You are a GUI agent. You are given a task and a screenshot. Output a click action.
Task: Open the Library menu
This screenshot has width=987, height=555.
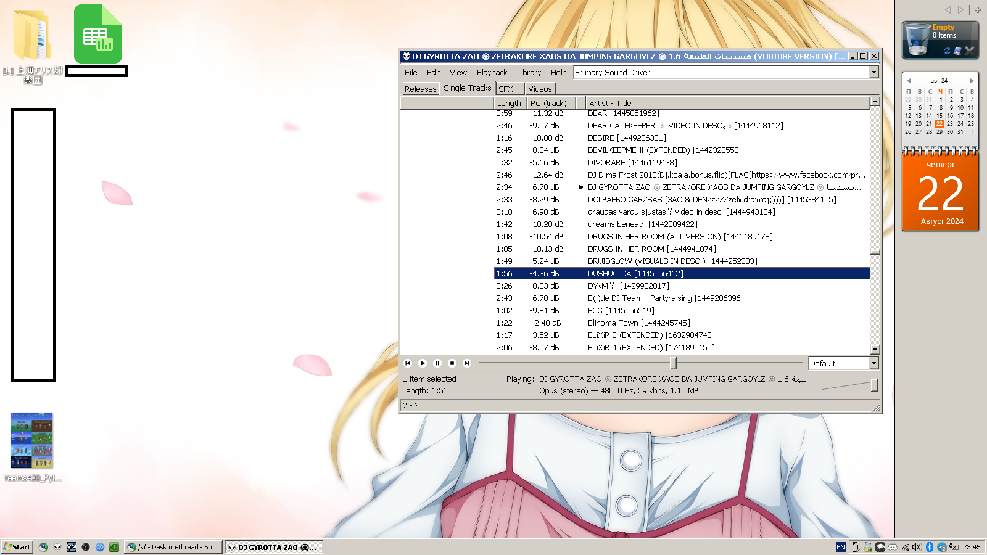tap(529, 72)
